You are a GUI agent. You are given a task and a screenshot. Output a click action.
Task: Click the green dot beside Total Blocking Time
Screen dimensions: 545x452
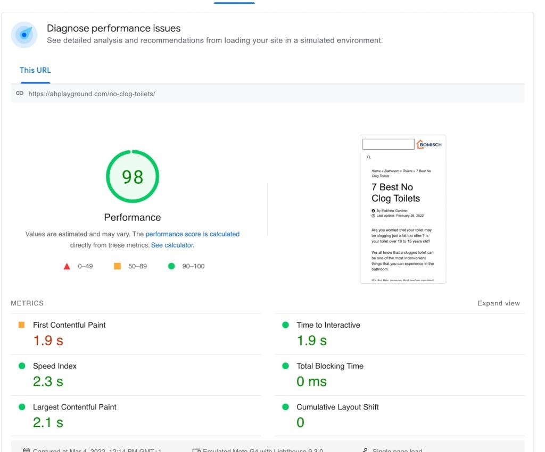coord(286,366)
